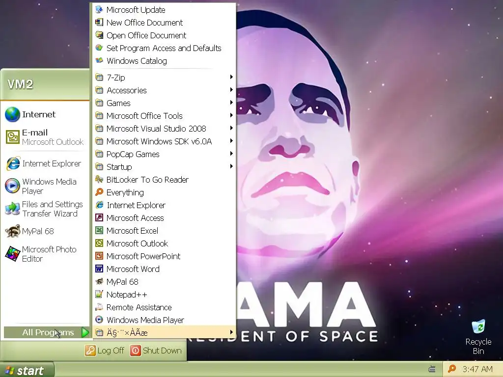Click the Microsoft Access key icon
Image resolution: width=503 pixels, height=377 pixels.
point(99,218)
